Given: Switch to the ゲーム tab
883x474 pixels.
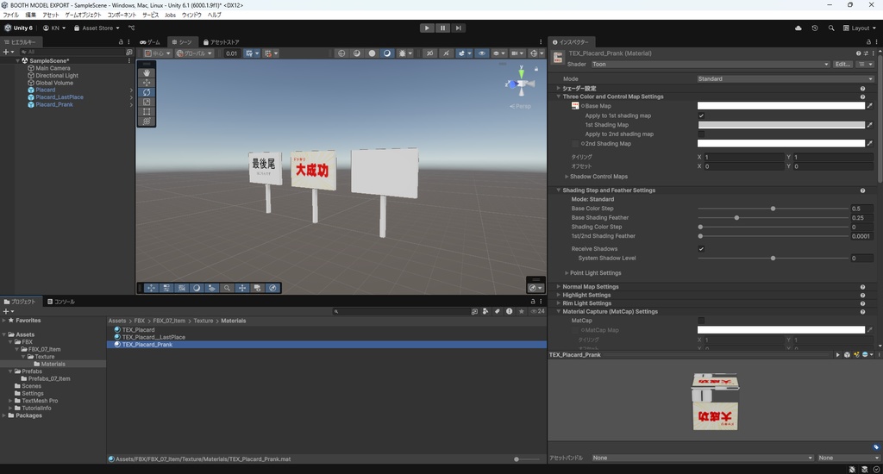Looking at the screenshot, I should (150, 41).
